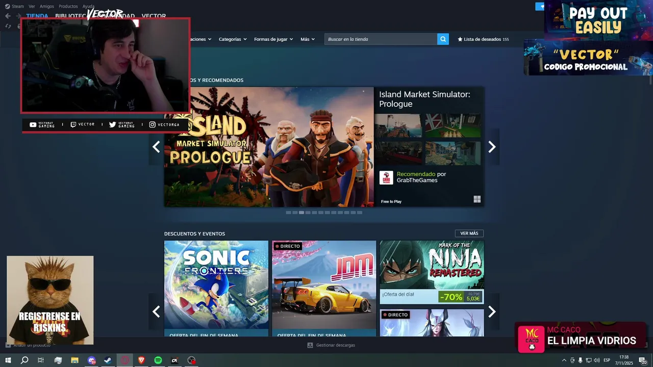Open the Ver menu
Viewport: 653px width, 367px height.
[32, 6]
